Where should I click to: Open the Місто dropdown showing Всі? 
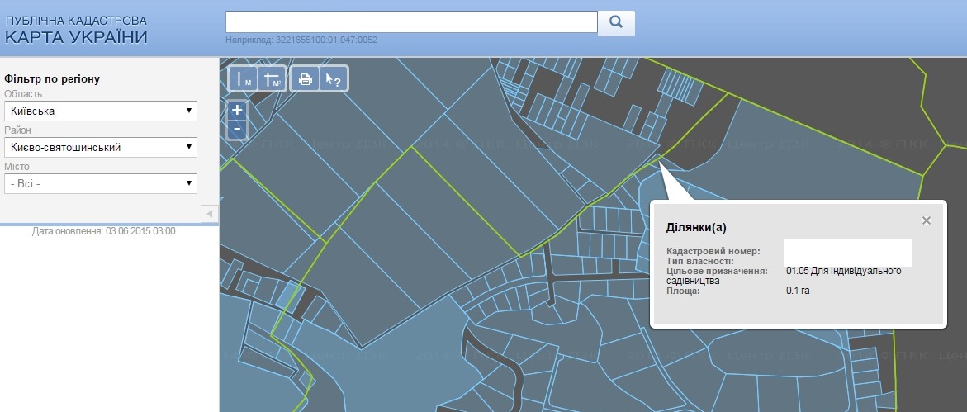pyautogui.click(x=101, y=184)
